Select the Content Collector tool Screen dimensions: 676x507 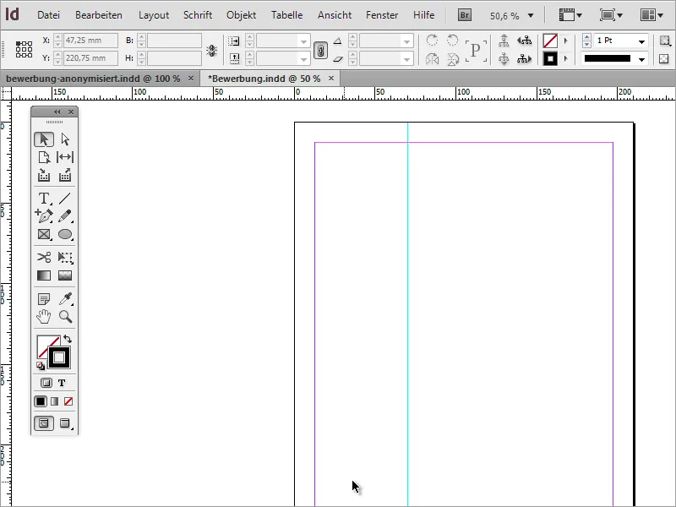[44, 175]
